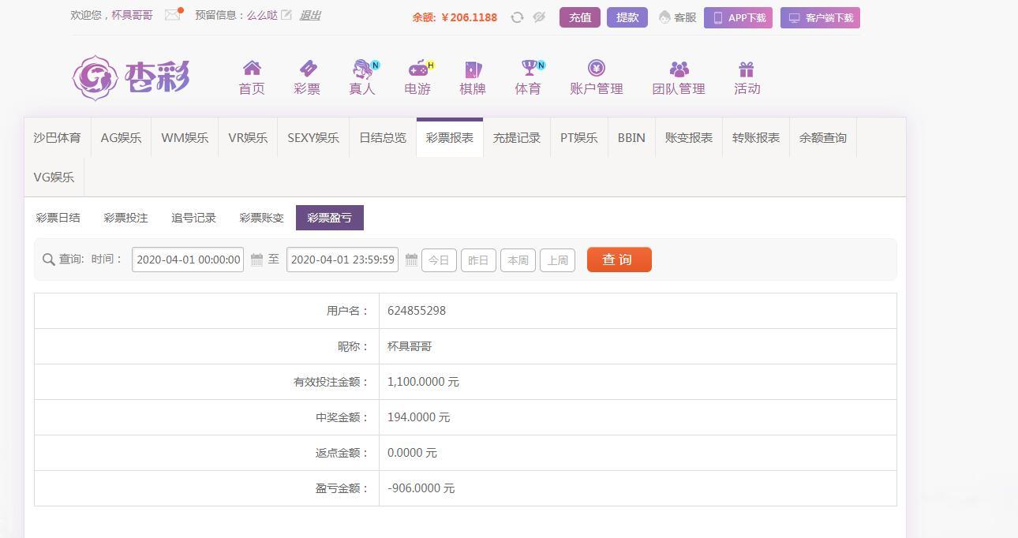Open the 电游 game controller icon
Image resolution: width=1018 pixels, height=538 pixels.
[417, 69]
